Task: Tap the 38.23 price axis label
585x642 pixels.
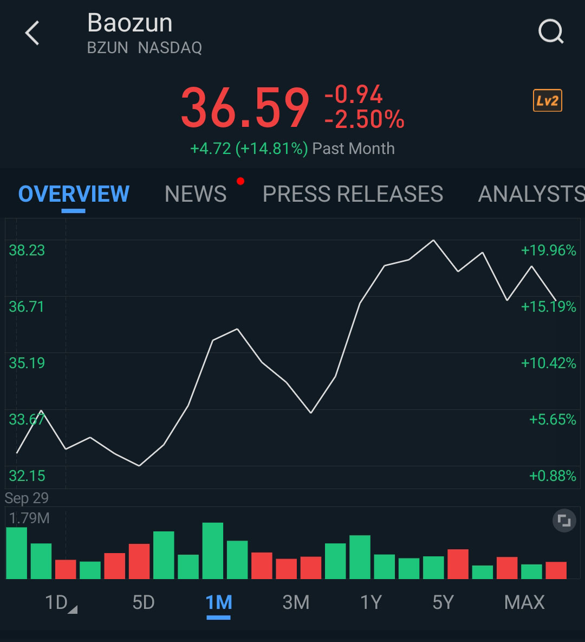Action: pyautogui.click(x=27, y=250)
